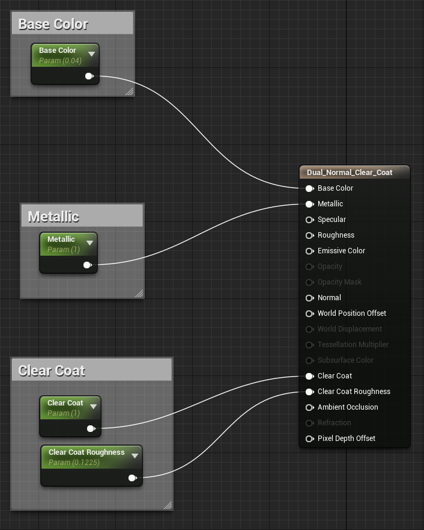Screen dimensions: 424x530
Task: Select the Dual_Normal_Clear_Coat node title
Action: coord(350,173)
